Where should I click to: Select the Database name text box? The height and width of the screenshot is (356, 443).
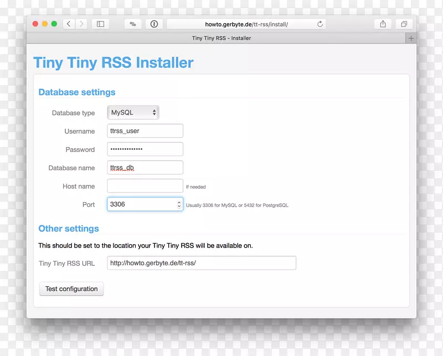145,167
